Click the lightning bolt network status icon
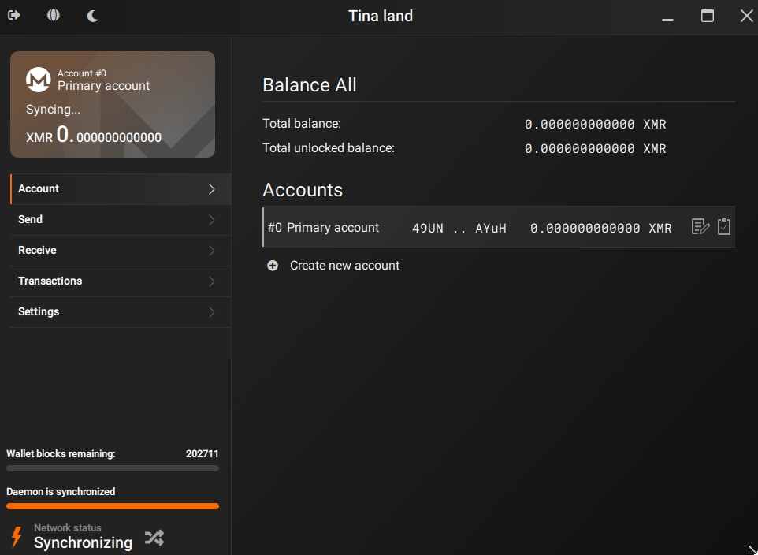 pyautogui.click(x=16, y=536)
